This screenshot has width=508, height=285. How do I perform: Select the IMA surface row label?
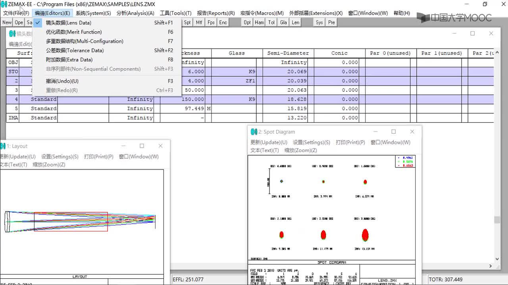(x=13, y=118)
